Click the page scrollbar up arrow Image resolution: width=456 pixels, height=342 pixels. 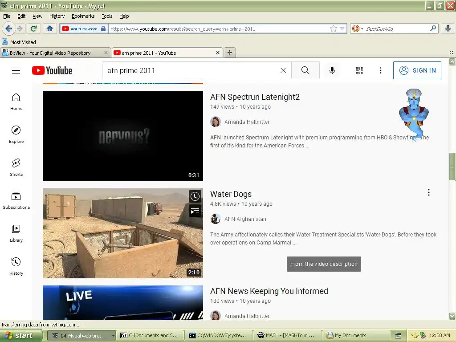point(452,61)
